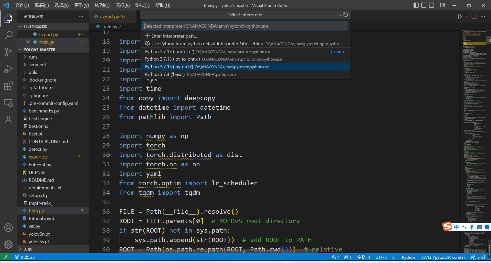The image size is (491, 263).
Task: Open run button dropdown arrow
Action: pos(466,16)
